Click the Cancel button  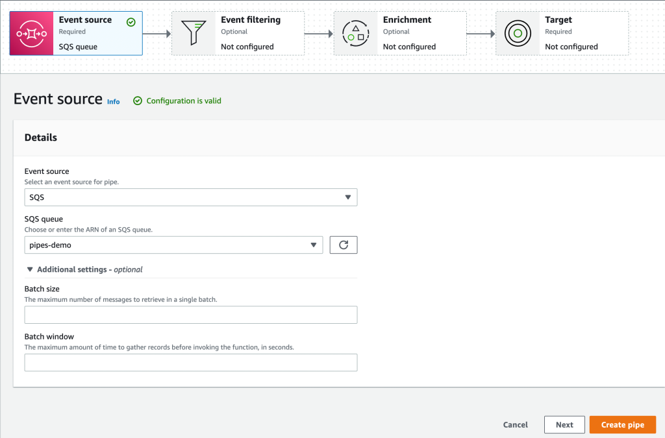click(515, 424)
